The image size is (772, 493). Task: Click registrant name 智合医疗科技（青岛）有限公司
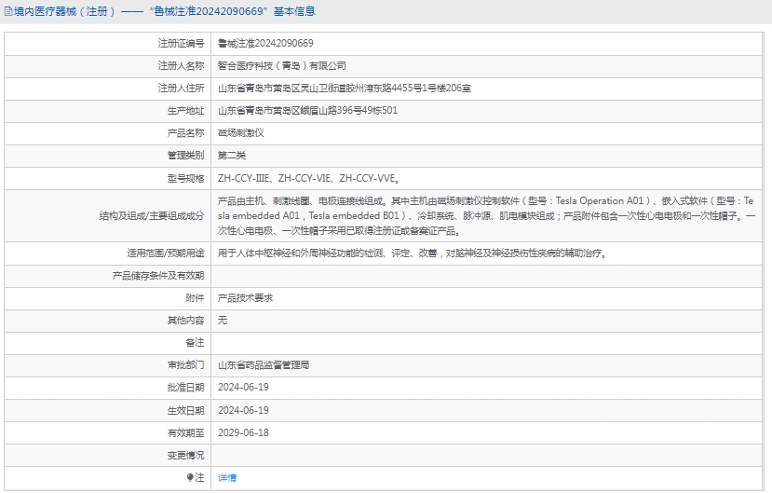pyautogui.click(x=281, y=65)
